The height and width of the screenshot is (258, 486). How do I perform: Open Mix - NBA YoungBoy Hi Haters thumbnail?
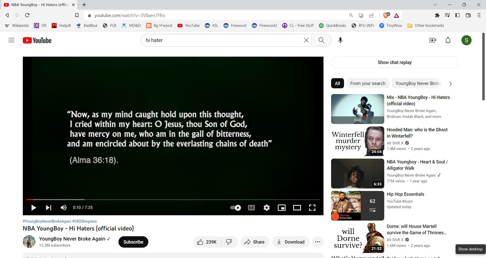tap(358, 109)
